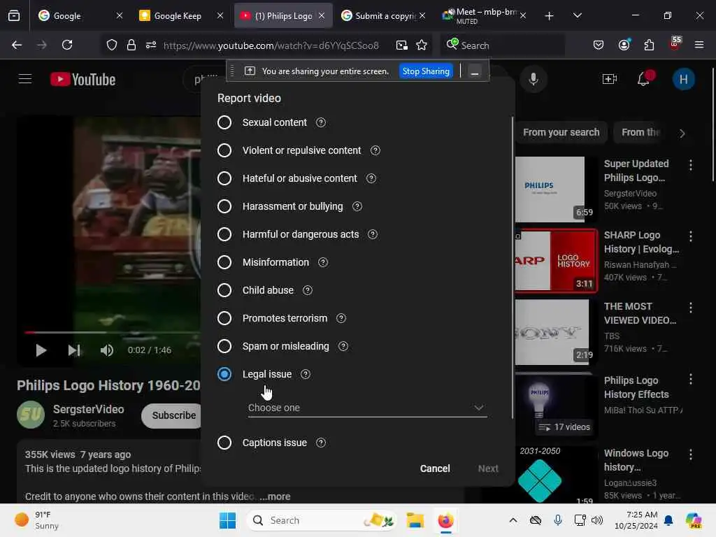Select Spam or misleading option

[x=224, y=346]
